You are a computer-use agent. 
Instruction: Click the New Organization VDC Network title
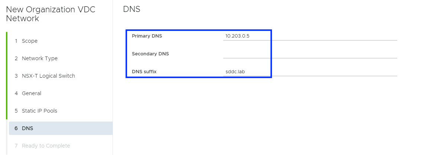[51, 14]
